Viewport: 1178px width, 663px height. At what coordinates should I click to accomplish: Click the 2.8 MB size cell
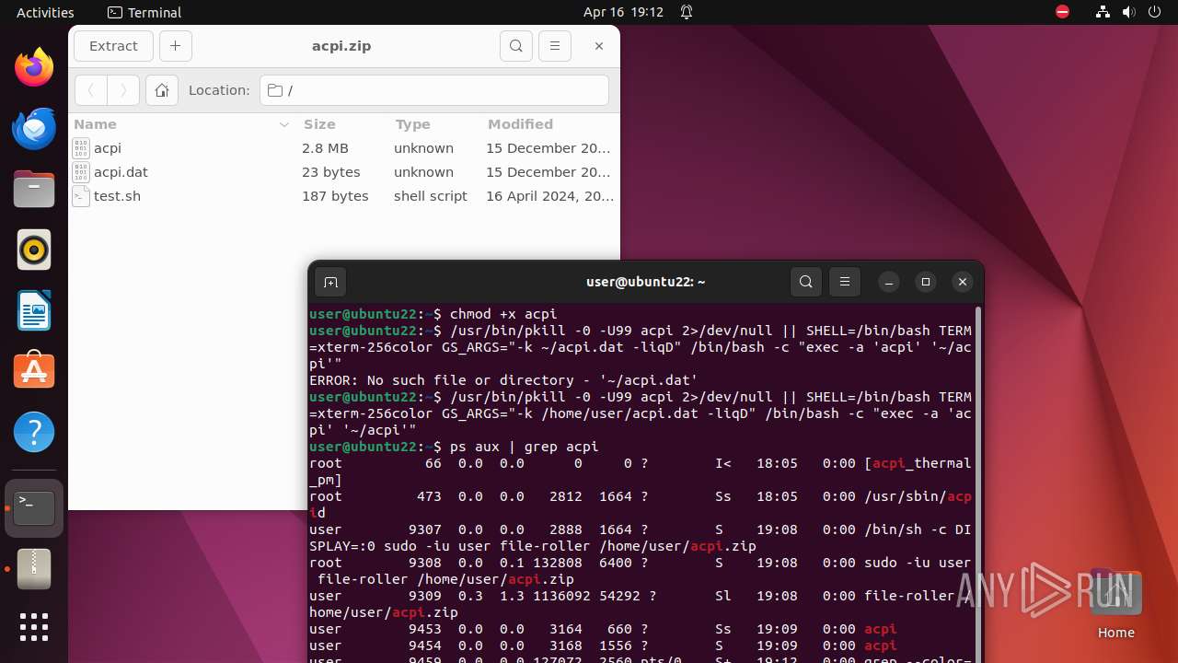325,148
